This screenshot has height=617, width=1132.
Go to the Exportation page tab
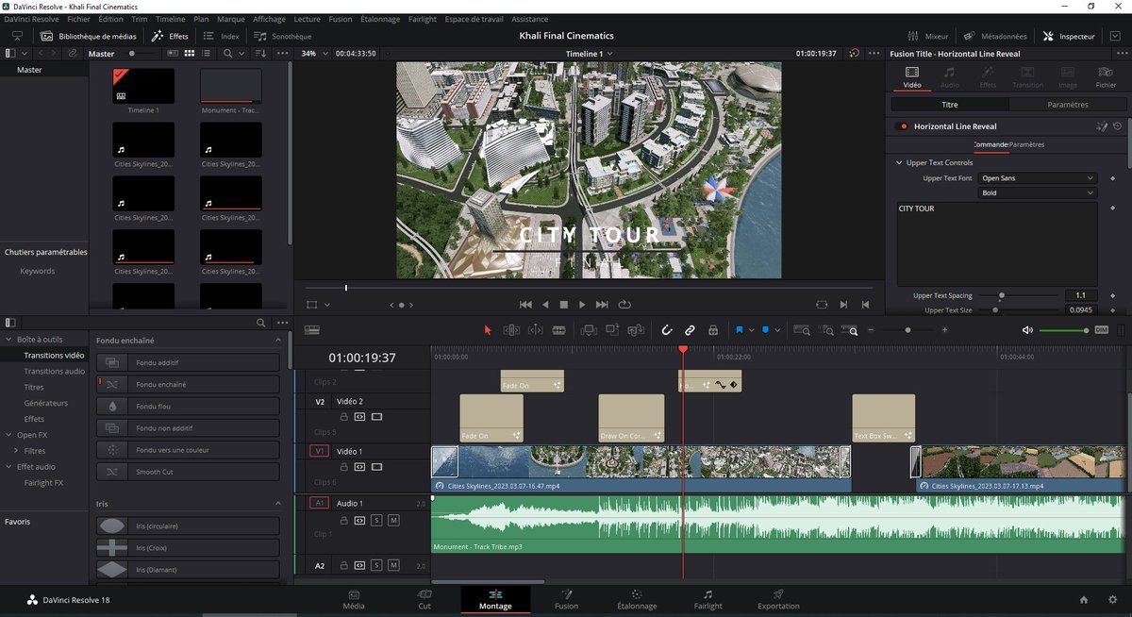pos(778,599)
